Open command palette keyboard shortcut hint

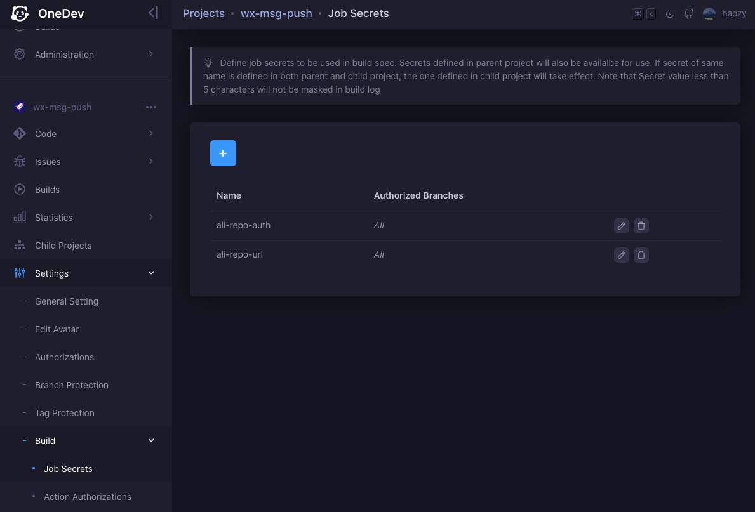644,14
